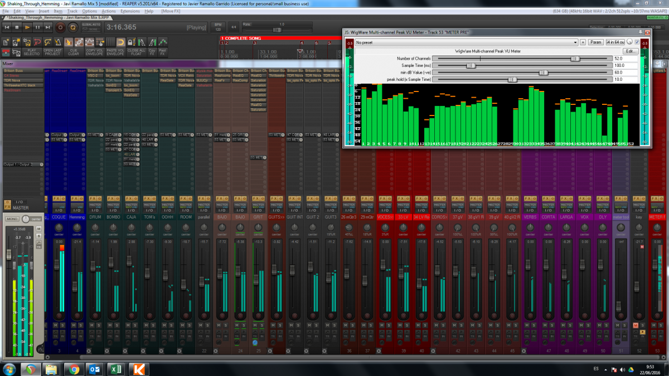Click the New Project icon in the toolbar
This screenshot has width=669, height=376.
(x=5, y=42)
